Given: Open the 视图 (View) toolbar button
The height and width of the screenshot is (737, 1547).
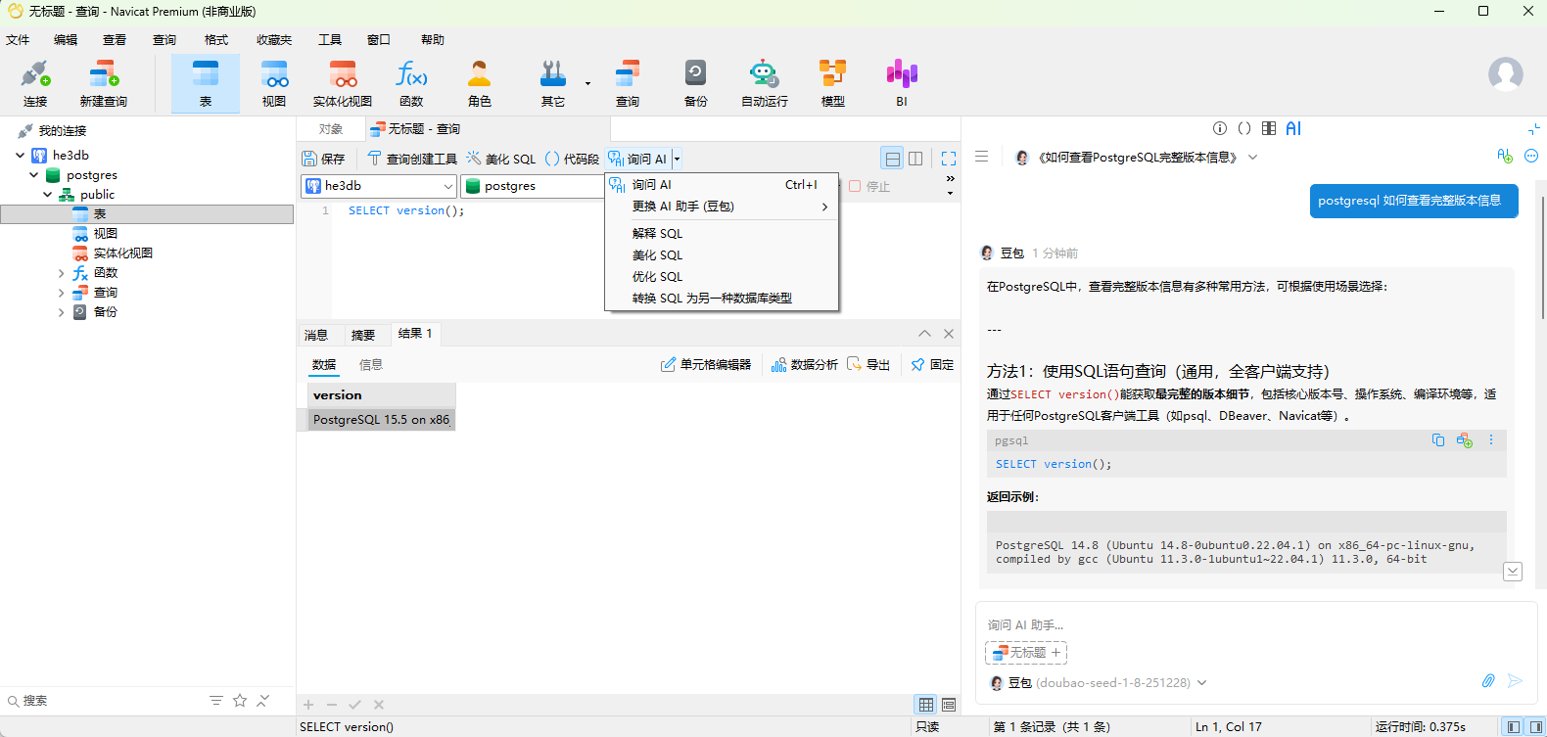Looking at the screenshot, I should (x=274, y=83).
